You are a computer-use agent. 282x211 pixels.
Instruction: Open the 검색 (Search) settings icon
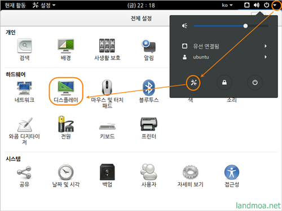click(x=24, y=46)
